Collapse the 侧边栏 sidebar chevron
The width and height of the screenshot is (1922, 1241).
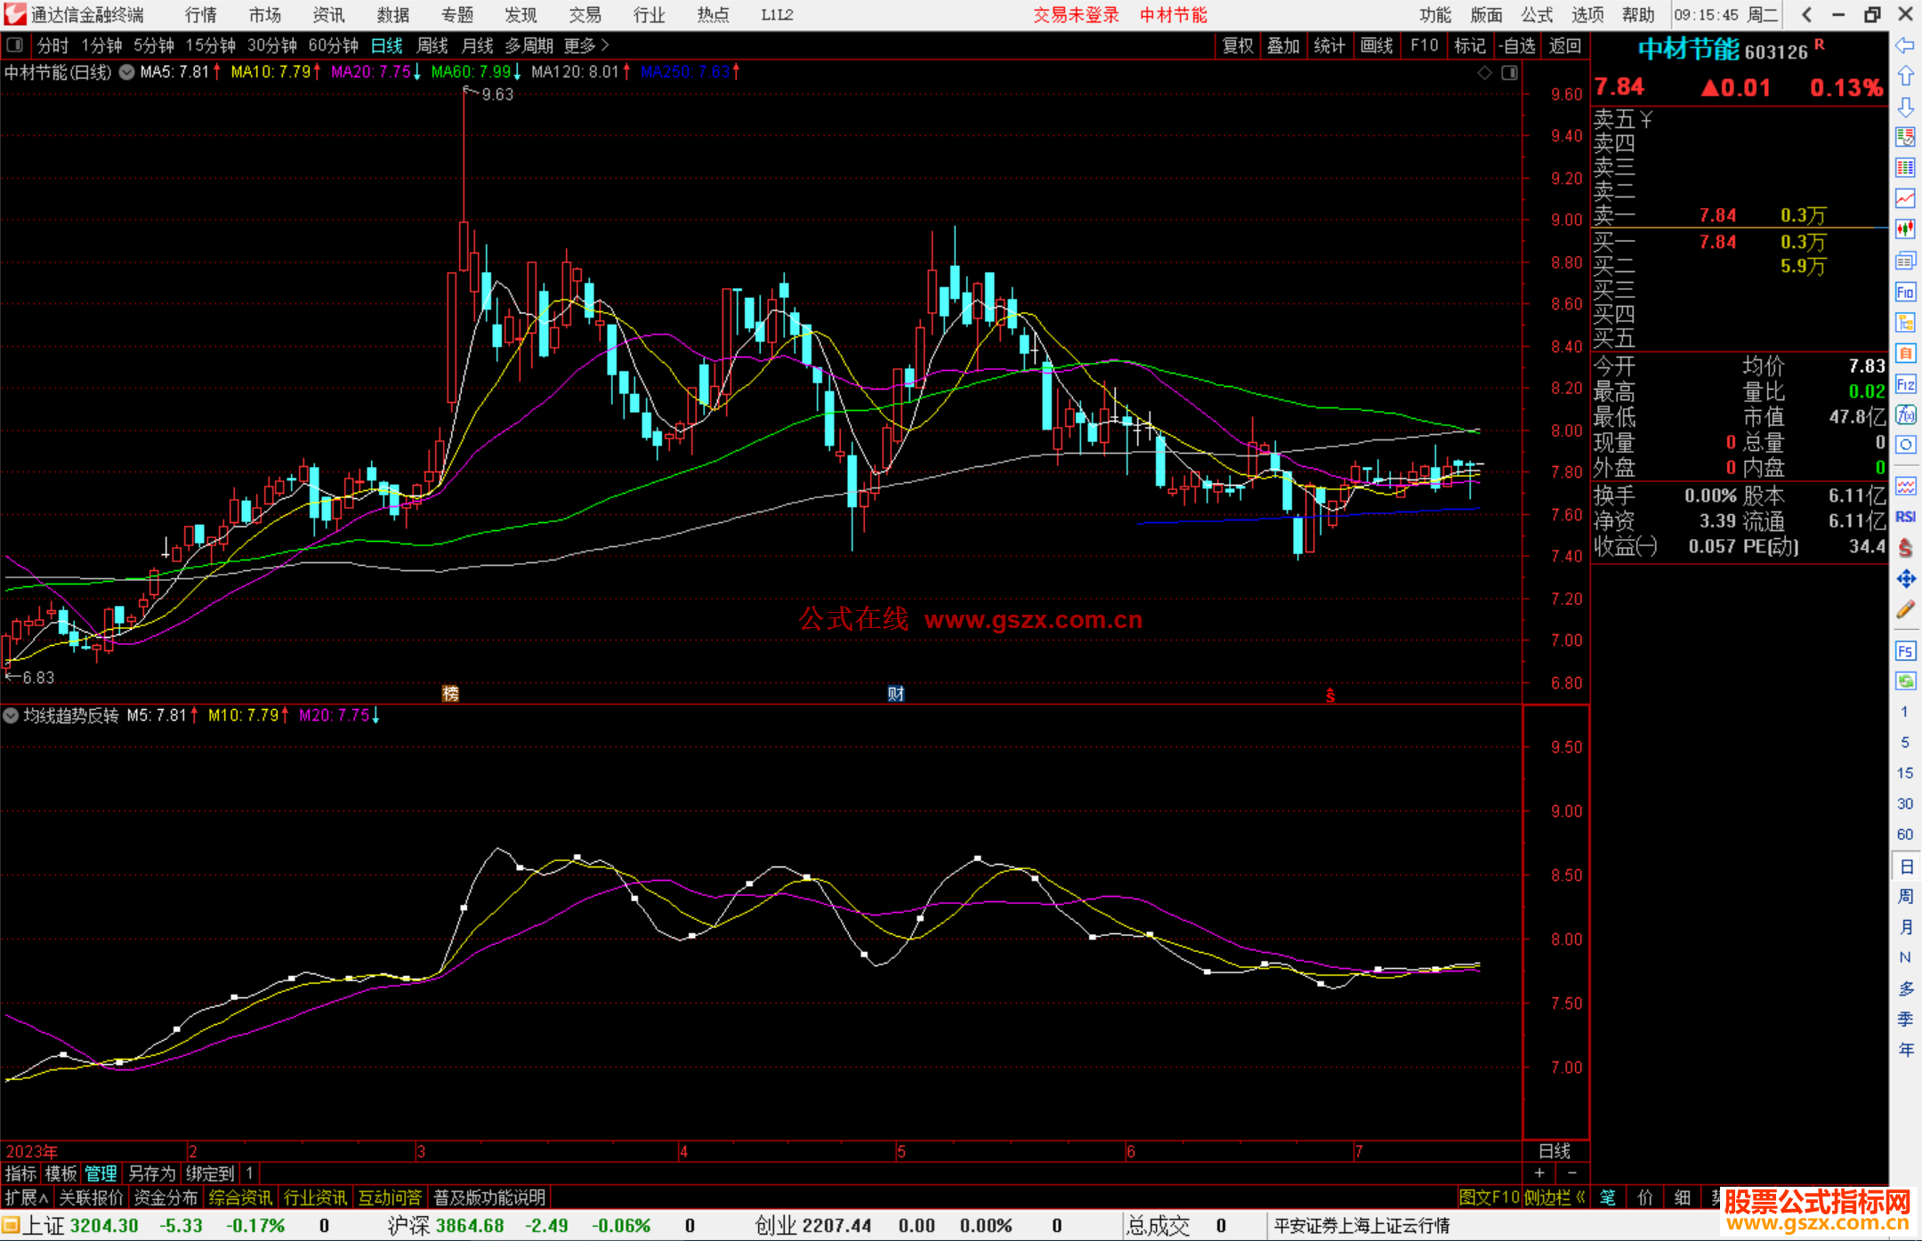point(1580,1197)
